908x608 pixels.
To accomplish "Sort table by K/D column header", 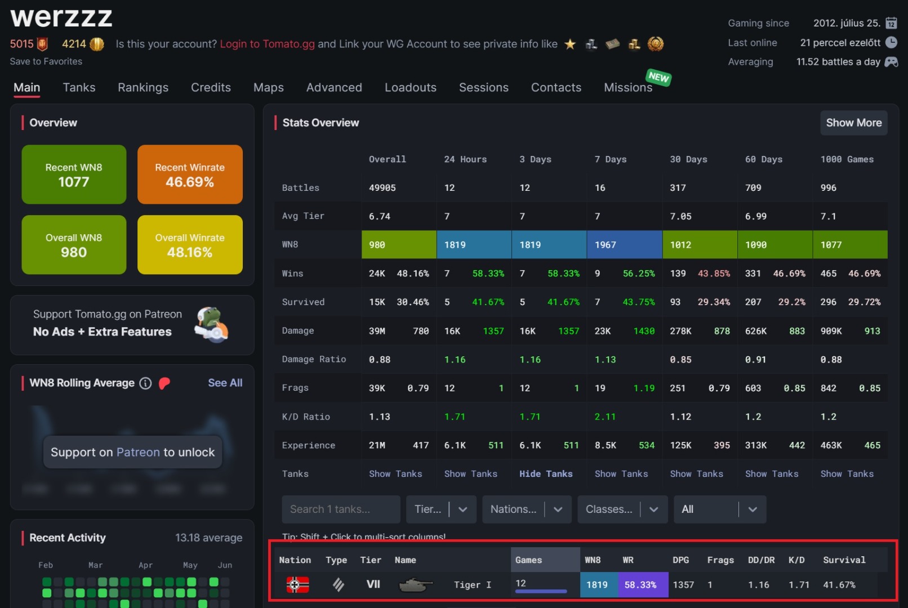I will point(796,560).
